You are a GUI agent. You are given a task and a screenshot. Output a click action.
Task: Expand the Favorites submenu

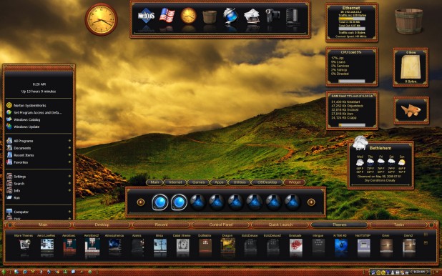[69, 162]
